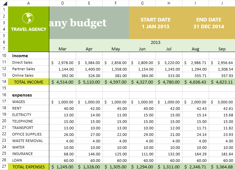
Task: Select column D header
Action: [63, 3]
